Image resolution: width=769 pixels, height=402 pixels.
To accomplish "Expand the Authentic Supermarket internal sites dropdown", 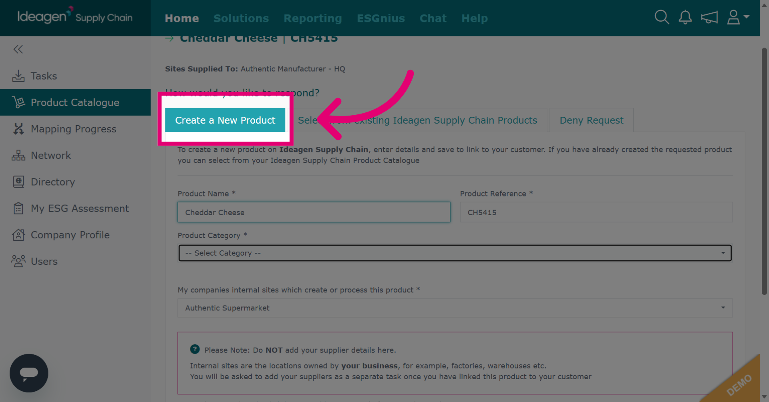I will pyautogui.click(x=455, y=308).
